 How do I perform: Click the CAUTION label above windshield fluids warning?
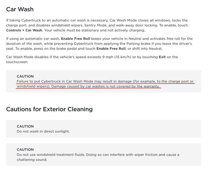pos(25,150)
